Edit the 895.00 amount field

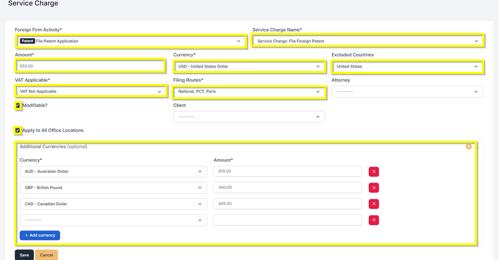[x=288, y=204]
